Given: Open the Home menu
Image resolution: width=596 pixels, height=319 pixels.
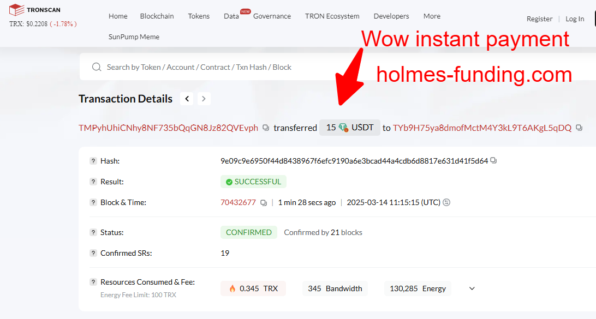Looking at the screenshot, I should click(118, 16).
